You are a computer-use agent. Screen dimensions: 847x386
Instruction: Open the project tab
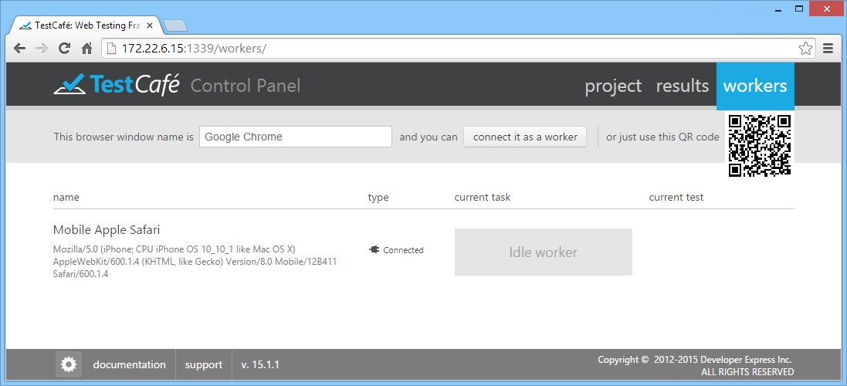tap(613, 86)
